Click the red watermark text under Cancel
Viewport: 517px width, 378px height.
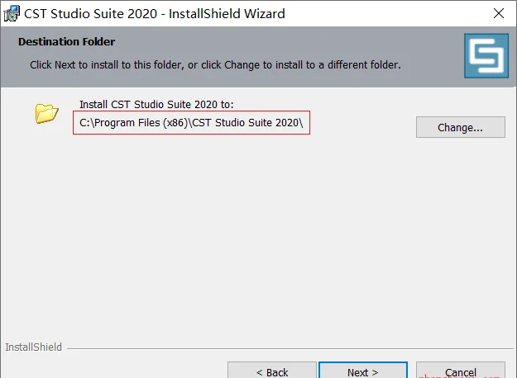459,376
